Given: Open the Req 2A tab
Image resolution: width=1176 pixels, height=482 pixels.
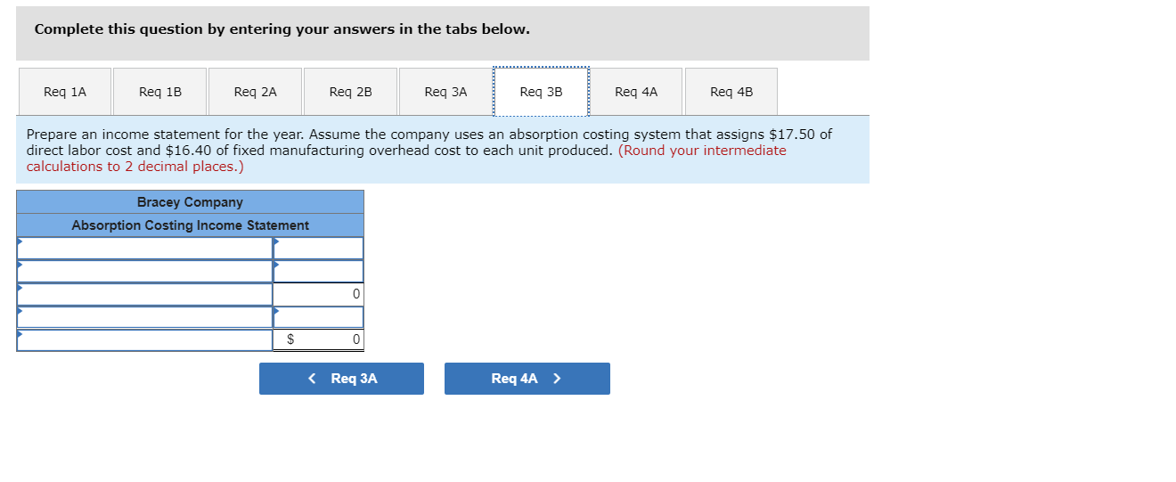Looking at the screenshot, I should (256, 92).
